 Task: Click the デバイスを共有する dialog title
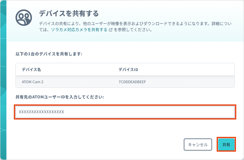point(68,13)
